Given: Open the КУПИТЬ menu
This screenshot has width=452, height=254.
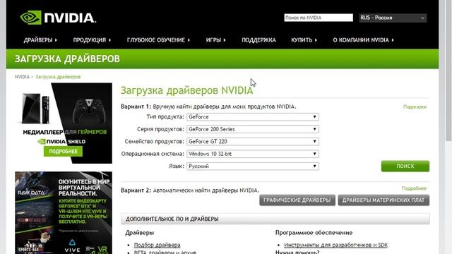Looking at the screenshot, I should click(304, 40).
